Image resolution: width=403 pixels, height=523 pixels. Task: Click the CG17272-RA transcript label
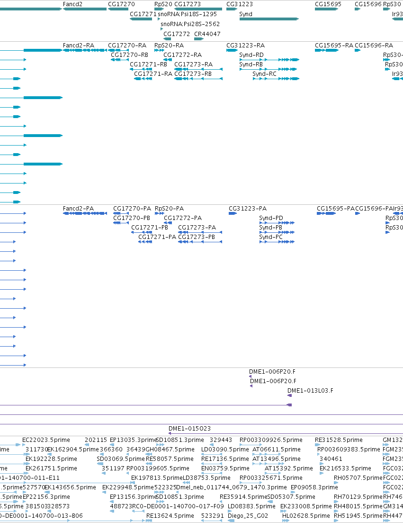182,55
